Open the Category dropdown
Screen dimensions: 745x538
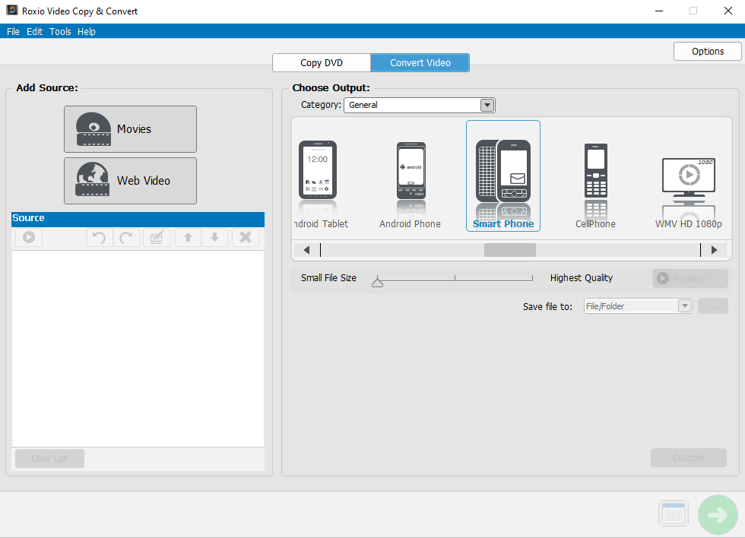tap(420, 105)
